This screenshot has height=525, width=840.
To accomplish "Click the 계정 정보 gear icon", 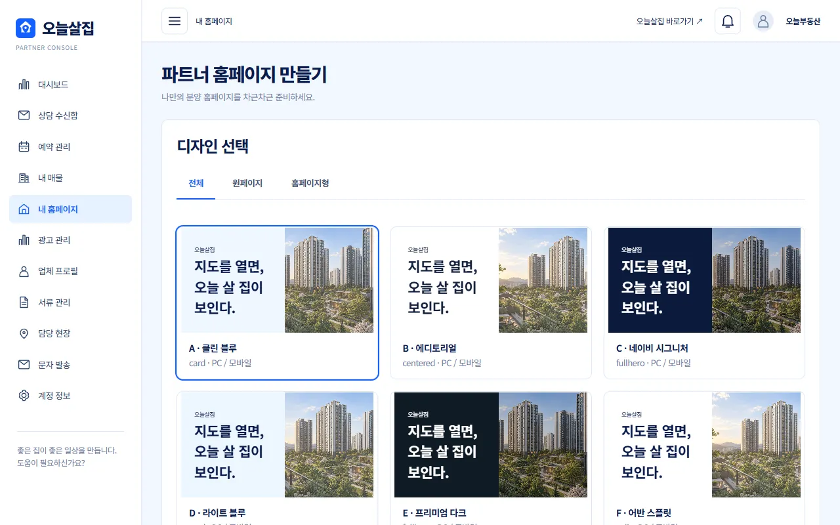I will 24,396.
